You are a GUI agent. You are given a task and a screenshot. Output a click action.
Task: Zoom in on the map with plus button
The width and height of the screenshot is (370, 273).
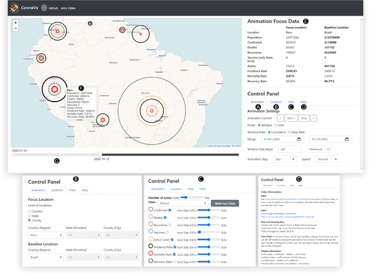[x=16, y=23]
